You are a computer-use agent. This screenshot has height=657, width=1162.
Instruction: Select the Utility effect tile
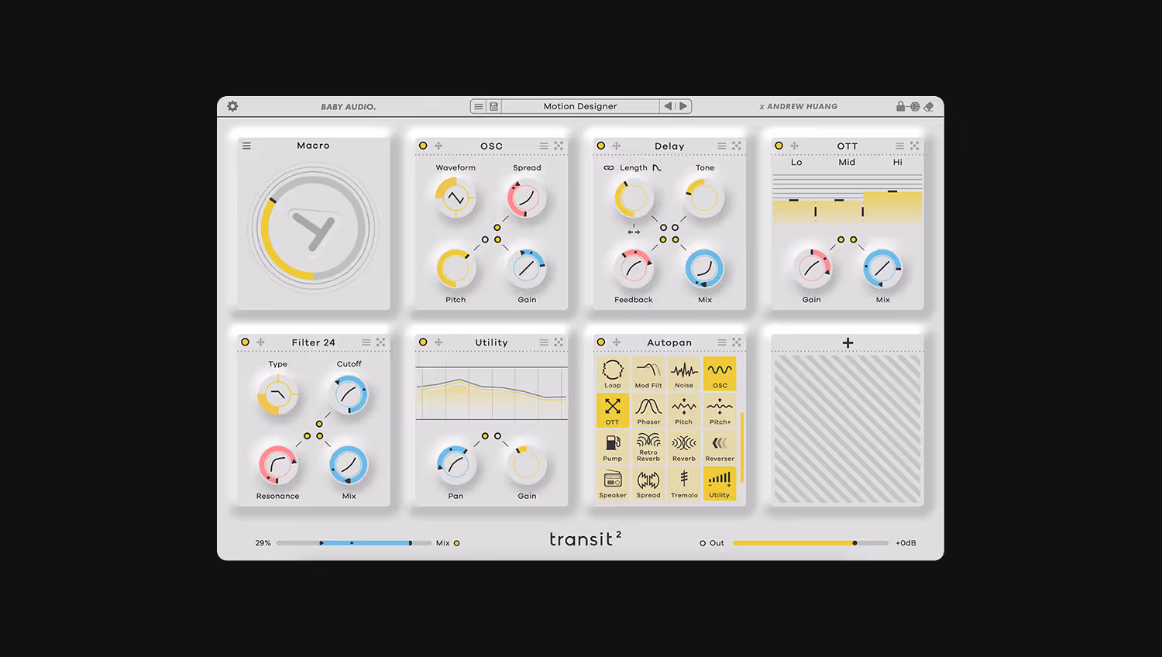[720, 483]
